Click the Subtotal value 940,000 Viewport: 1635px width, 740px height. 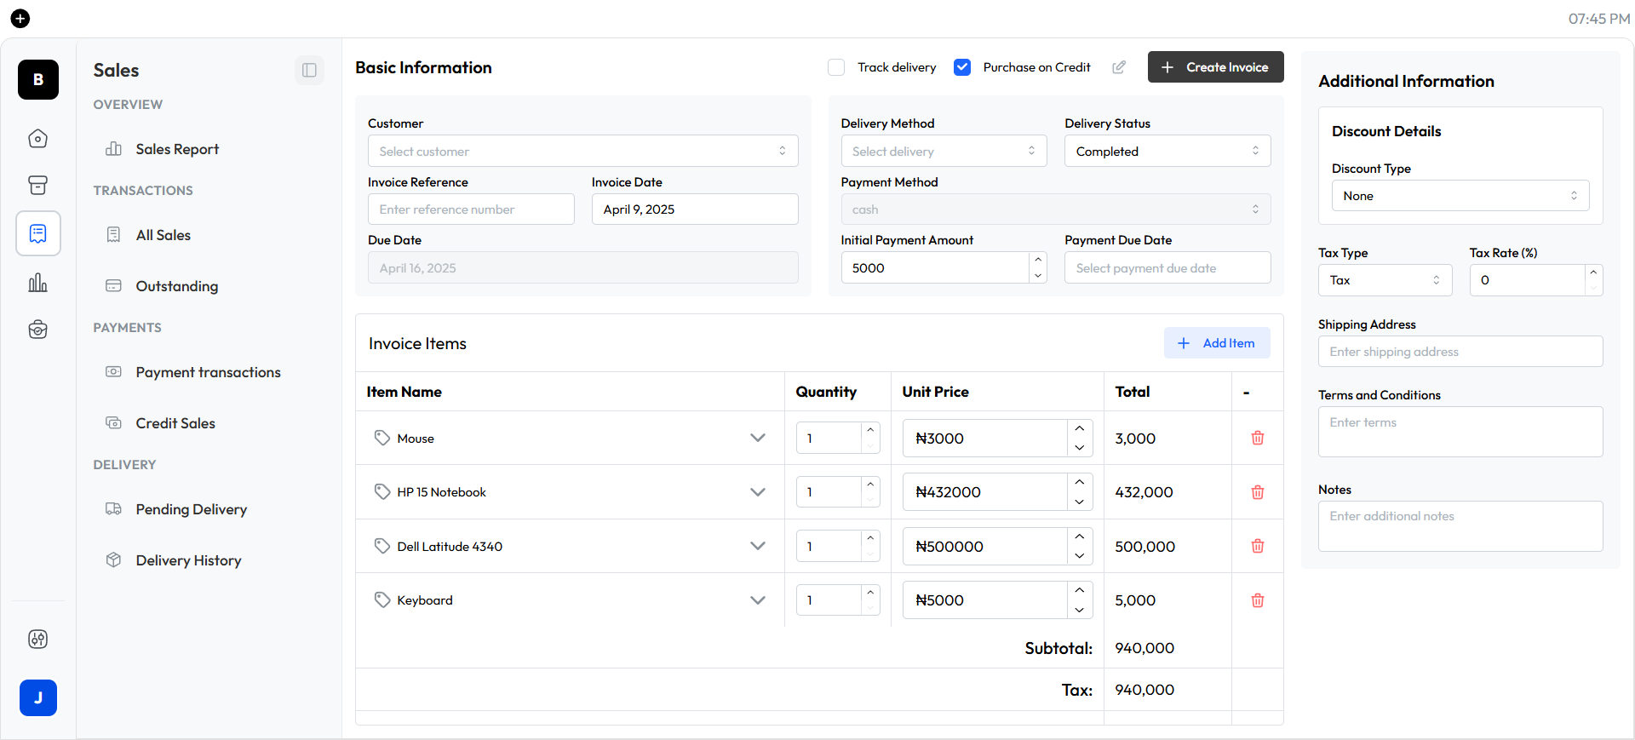coord(1144,648)
